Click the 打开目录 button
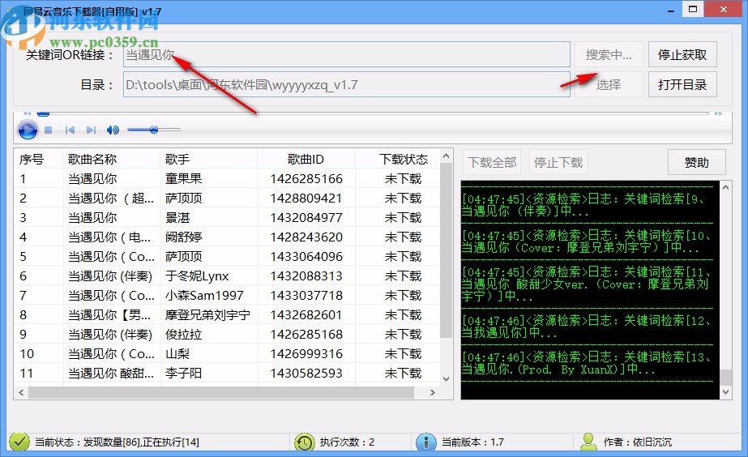 point(682,85)
